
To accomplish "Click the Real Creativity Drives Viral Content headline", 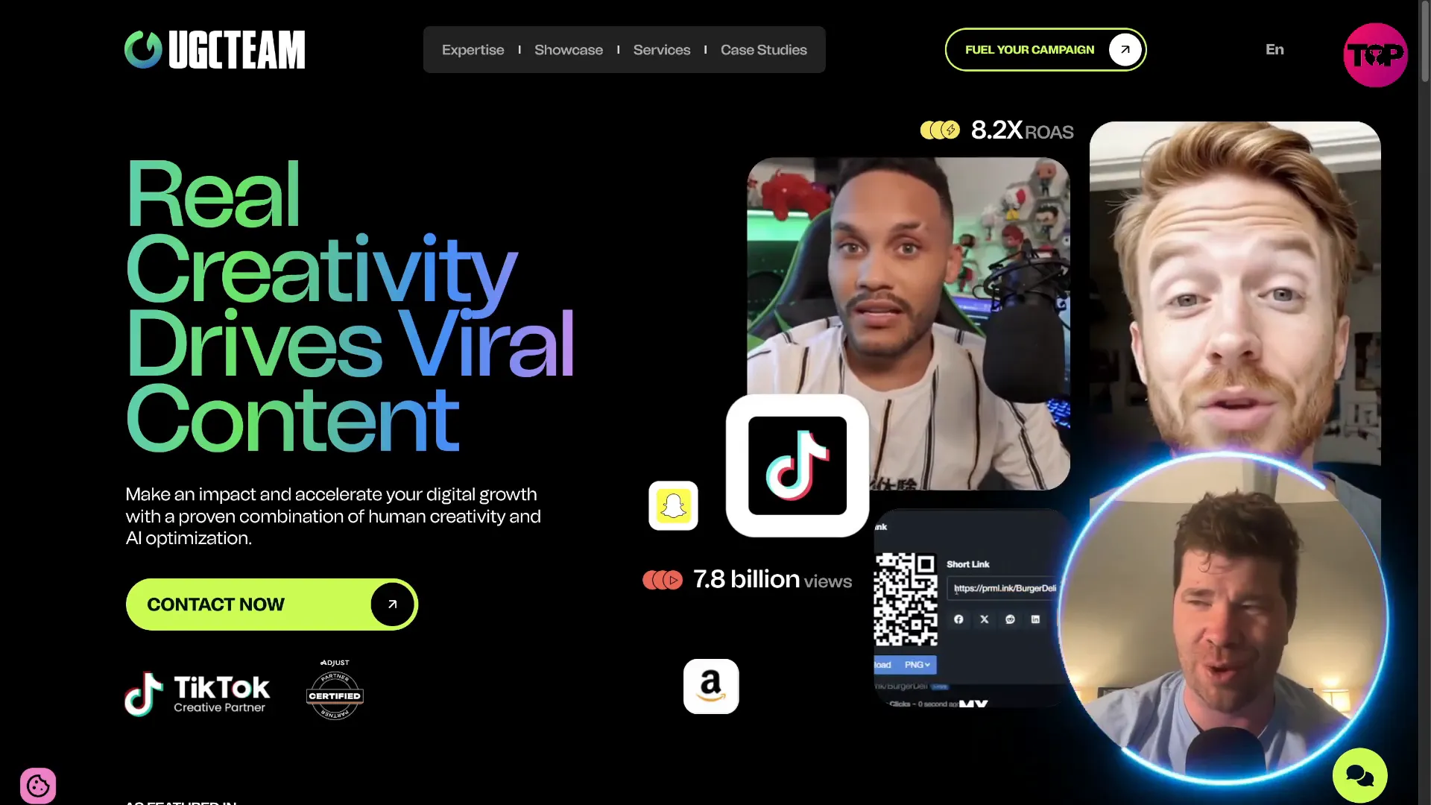I will [x=350, y=306].
